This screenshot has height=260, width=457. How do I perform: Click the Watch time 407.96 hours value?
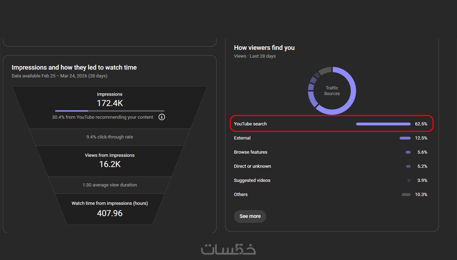(x=110, y=213)
